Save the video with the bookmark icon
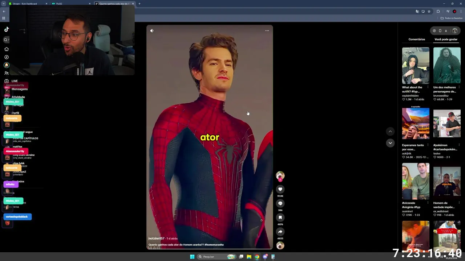The image size is (465, 261). coord(280,217)
